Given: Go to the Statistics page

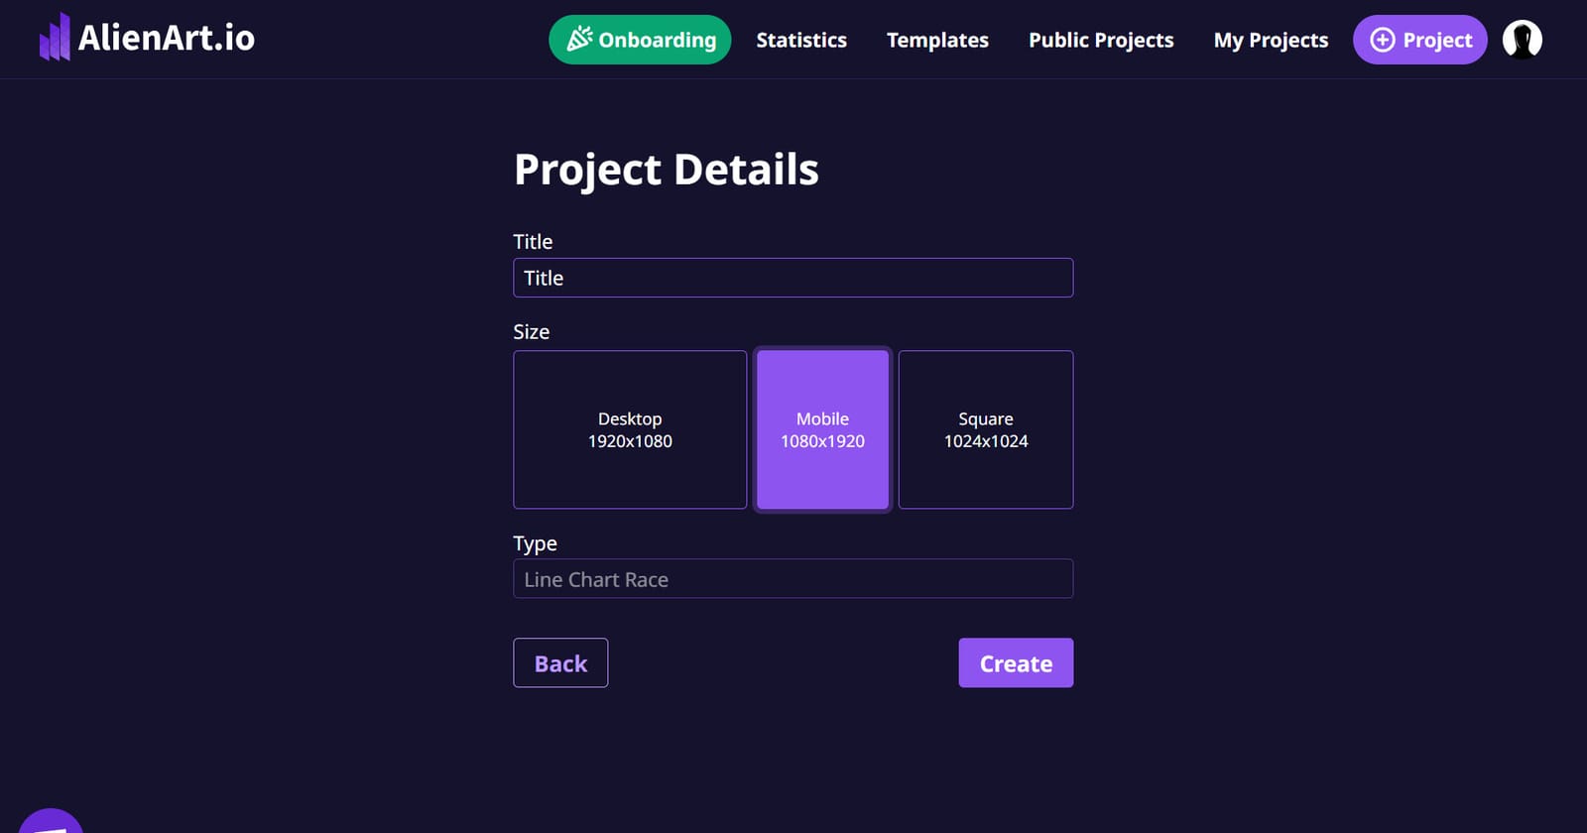Looking at the screenshot, I should 801,40.
